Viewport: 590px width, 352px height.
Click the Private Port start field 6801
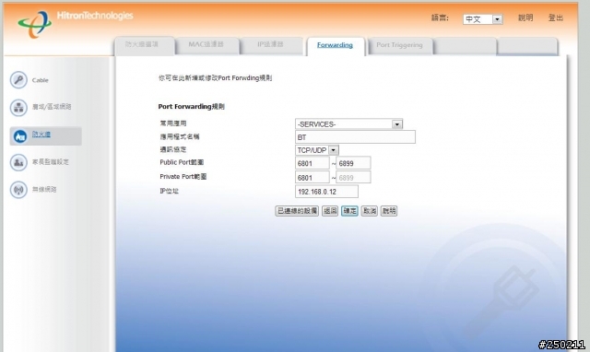313,178
